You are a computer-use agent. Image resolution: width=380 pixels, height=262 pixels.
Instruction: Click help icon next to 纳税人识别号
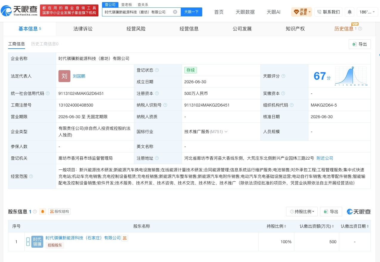[x=165, y=105]
